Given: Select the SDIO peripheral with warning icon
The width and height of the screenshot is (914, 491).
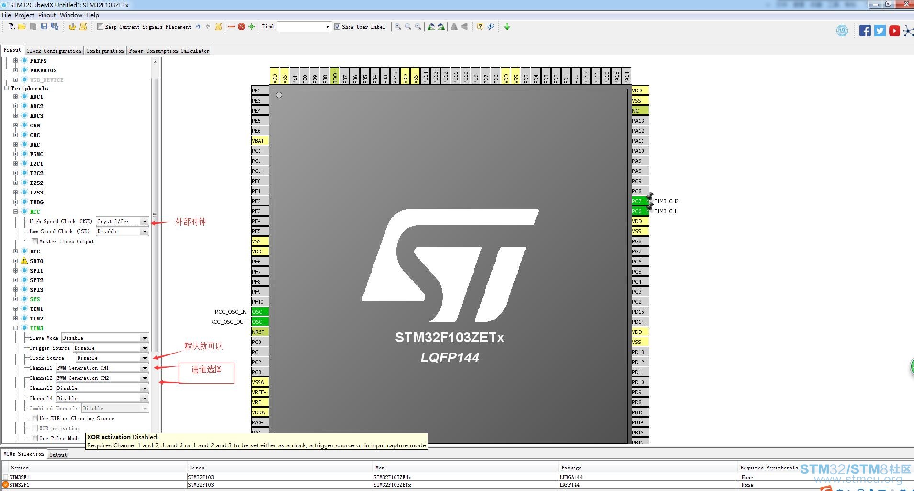Looking at the screenshot, I should click(36, 261).
